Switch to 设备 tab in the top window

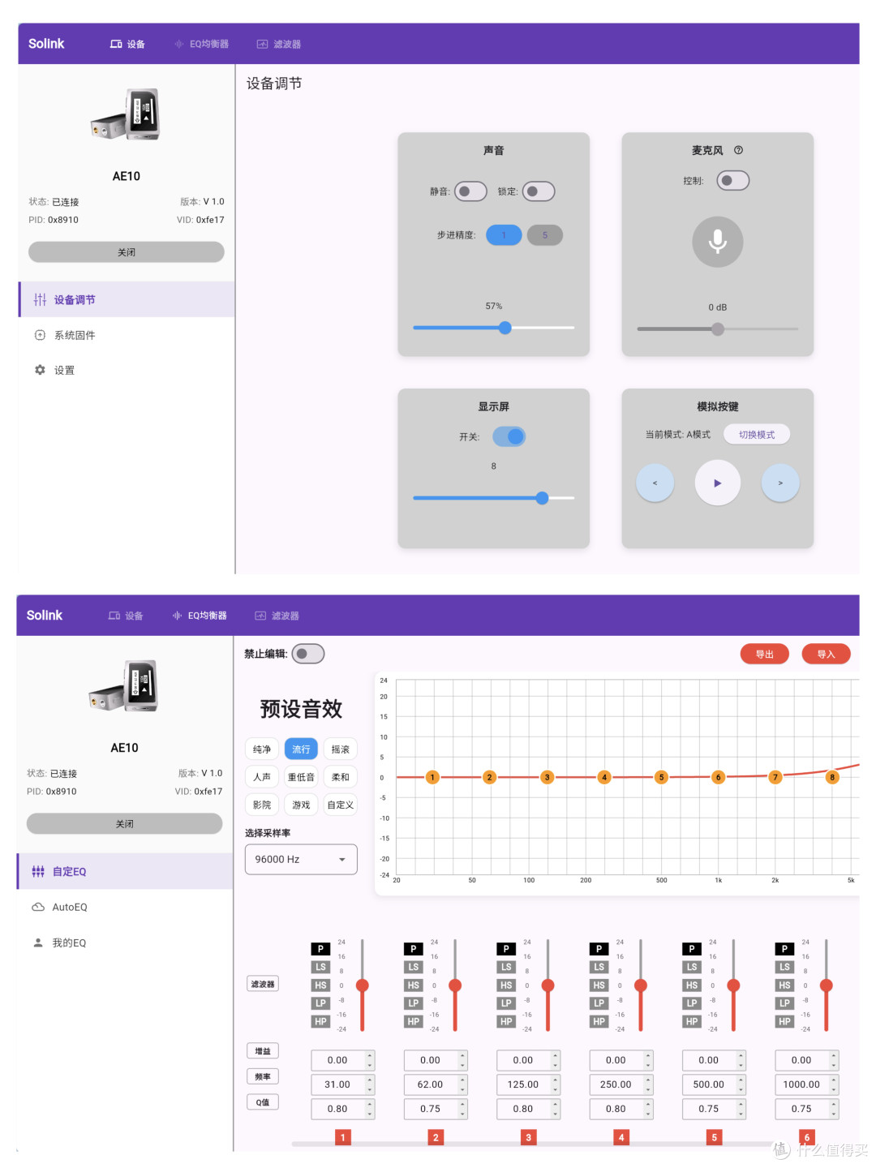(127, 44)
